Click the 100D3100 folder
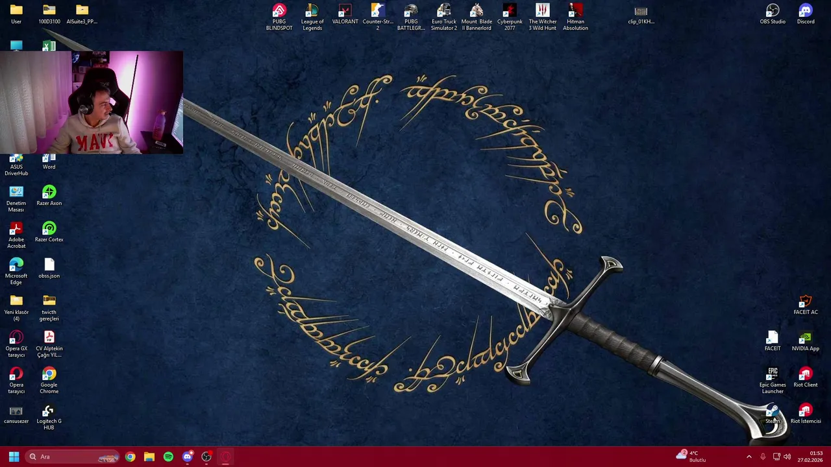 click(x=49, y=14)
